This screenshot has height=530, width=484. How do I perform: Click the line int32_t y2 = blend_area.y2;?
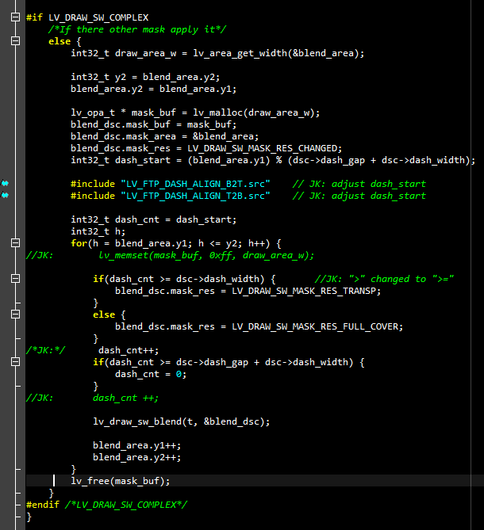tap(145, 77)
